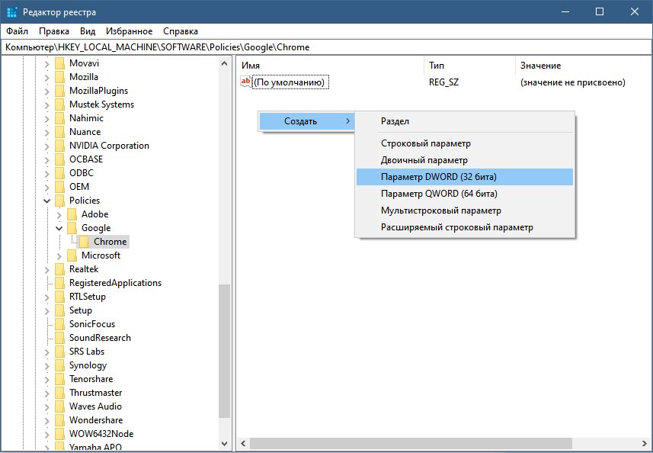Maximize the Registry Editor window
This screenshot has height=453, width=653.
coord(600,11)
